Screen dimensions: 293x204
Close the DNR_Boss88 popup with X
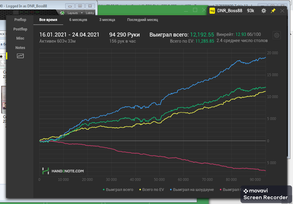click(x=282, y=10)
